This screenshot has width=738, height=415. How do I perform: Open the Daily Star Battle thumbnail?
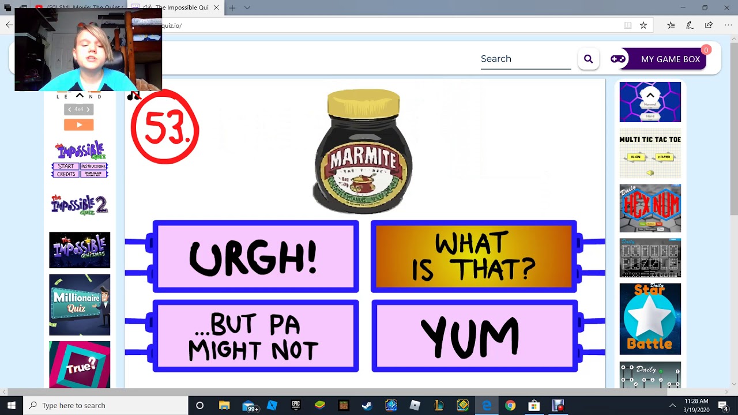click(x=650, y=319)
